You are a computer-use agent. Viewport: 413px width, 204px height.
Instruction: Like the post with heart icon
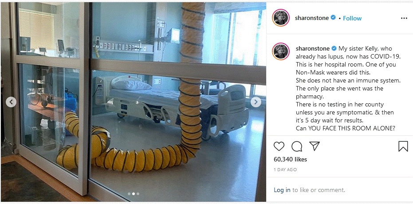279,146
